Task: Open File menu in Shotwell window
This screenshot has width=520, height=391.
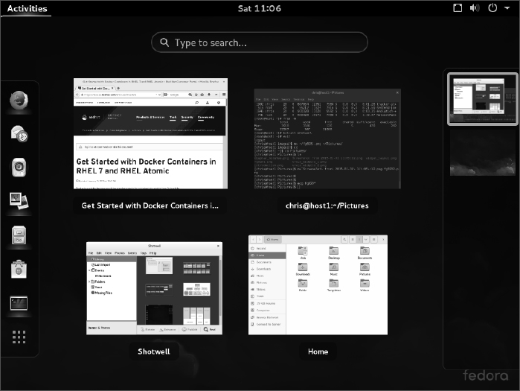Action: click(91, 253)
